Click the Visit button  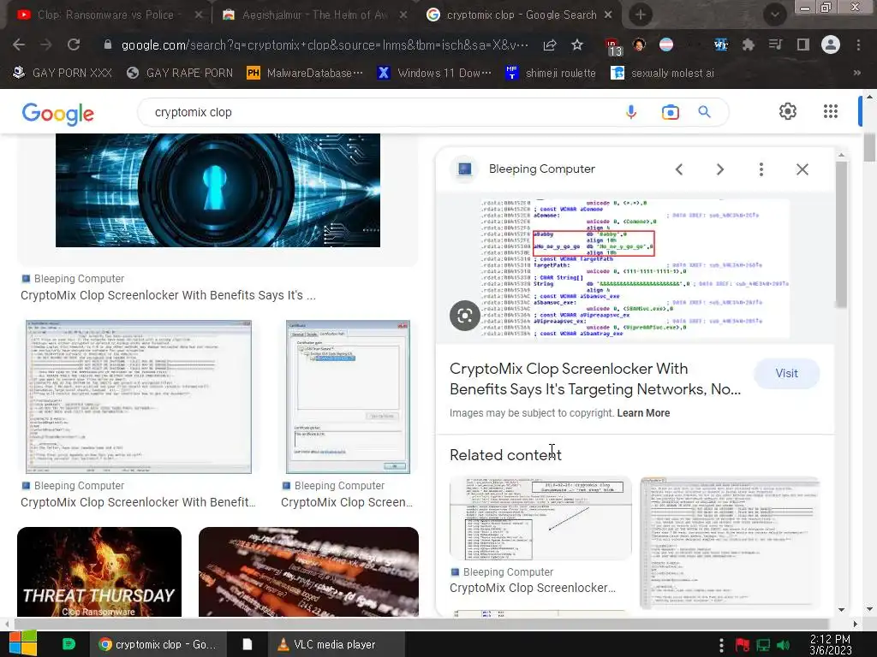(786, 373)
